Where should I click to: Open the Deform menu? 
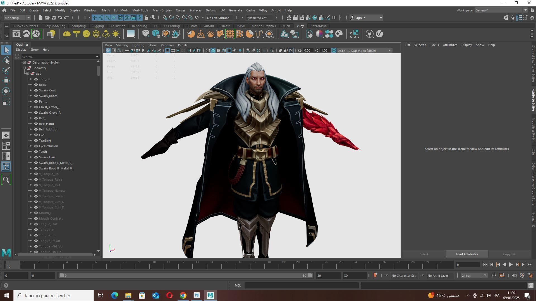pos(211,10)
